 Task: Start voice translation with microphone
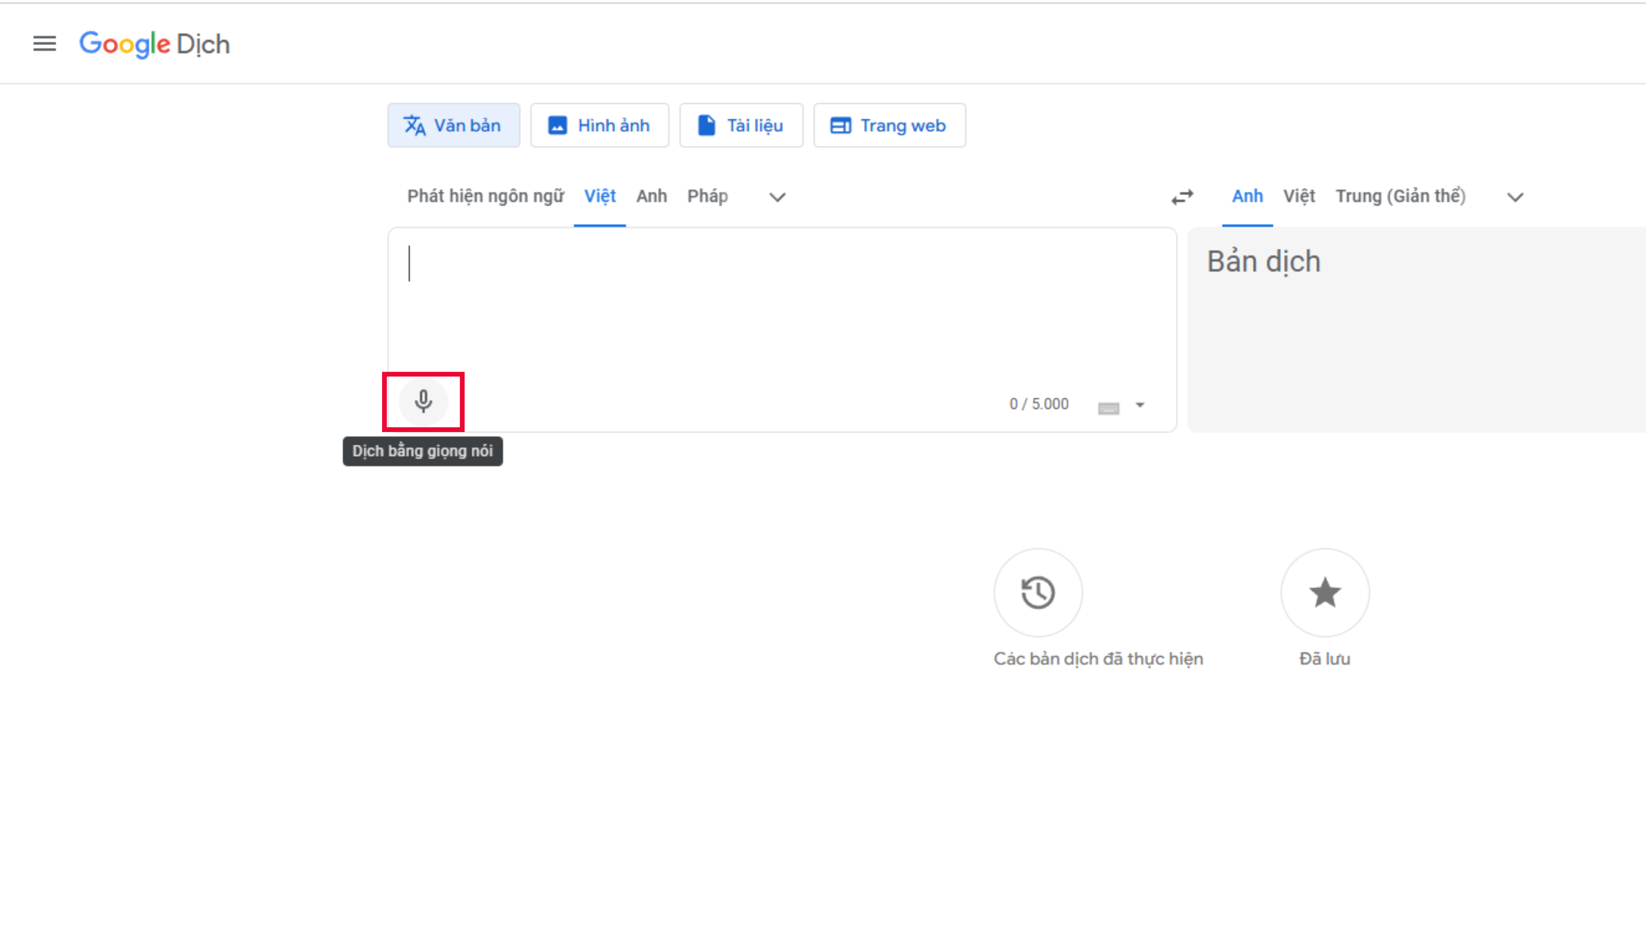coord(423,401)
